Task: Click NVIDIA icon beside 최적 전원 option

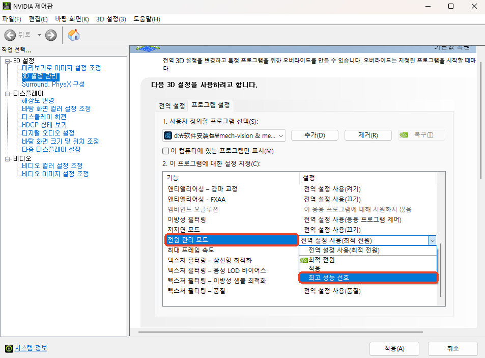Action: pos(304,260)
